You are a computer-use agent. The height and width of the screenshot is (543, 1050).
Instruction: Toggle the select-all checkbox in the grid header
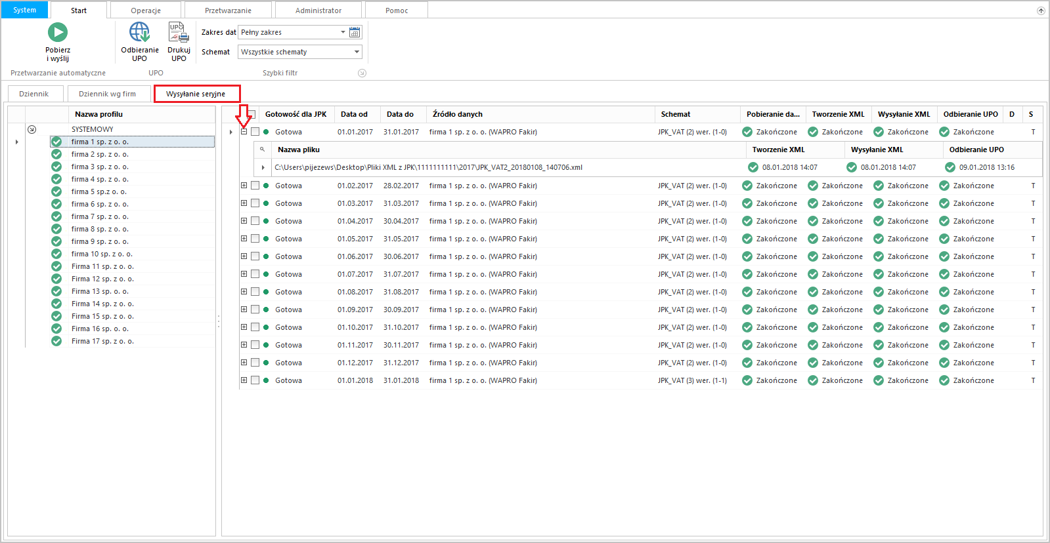[x=252, y=113]
